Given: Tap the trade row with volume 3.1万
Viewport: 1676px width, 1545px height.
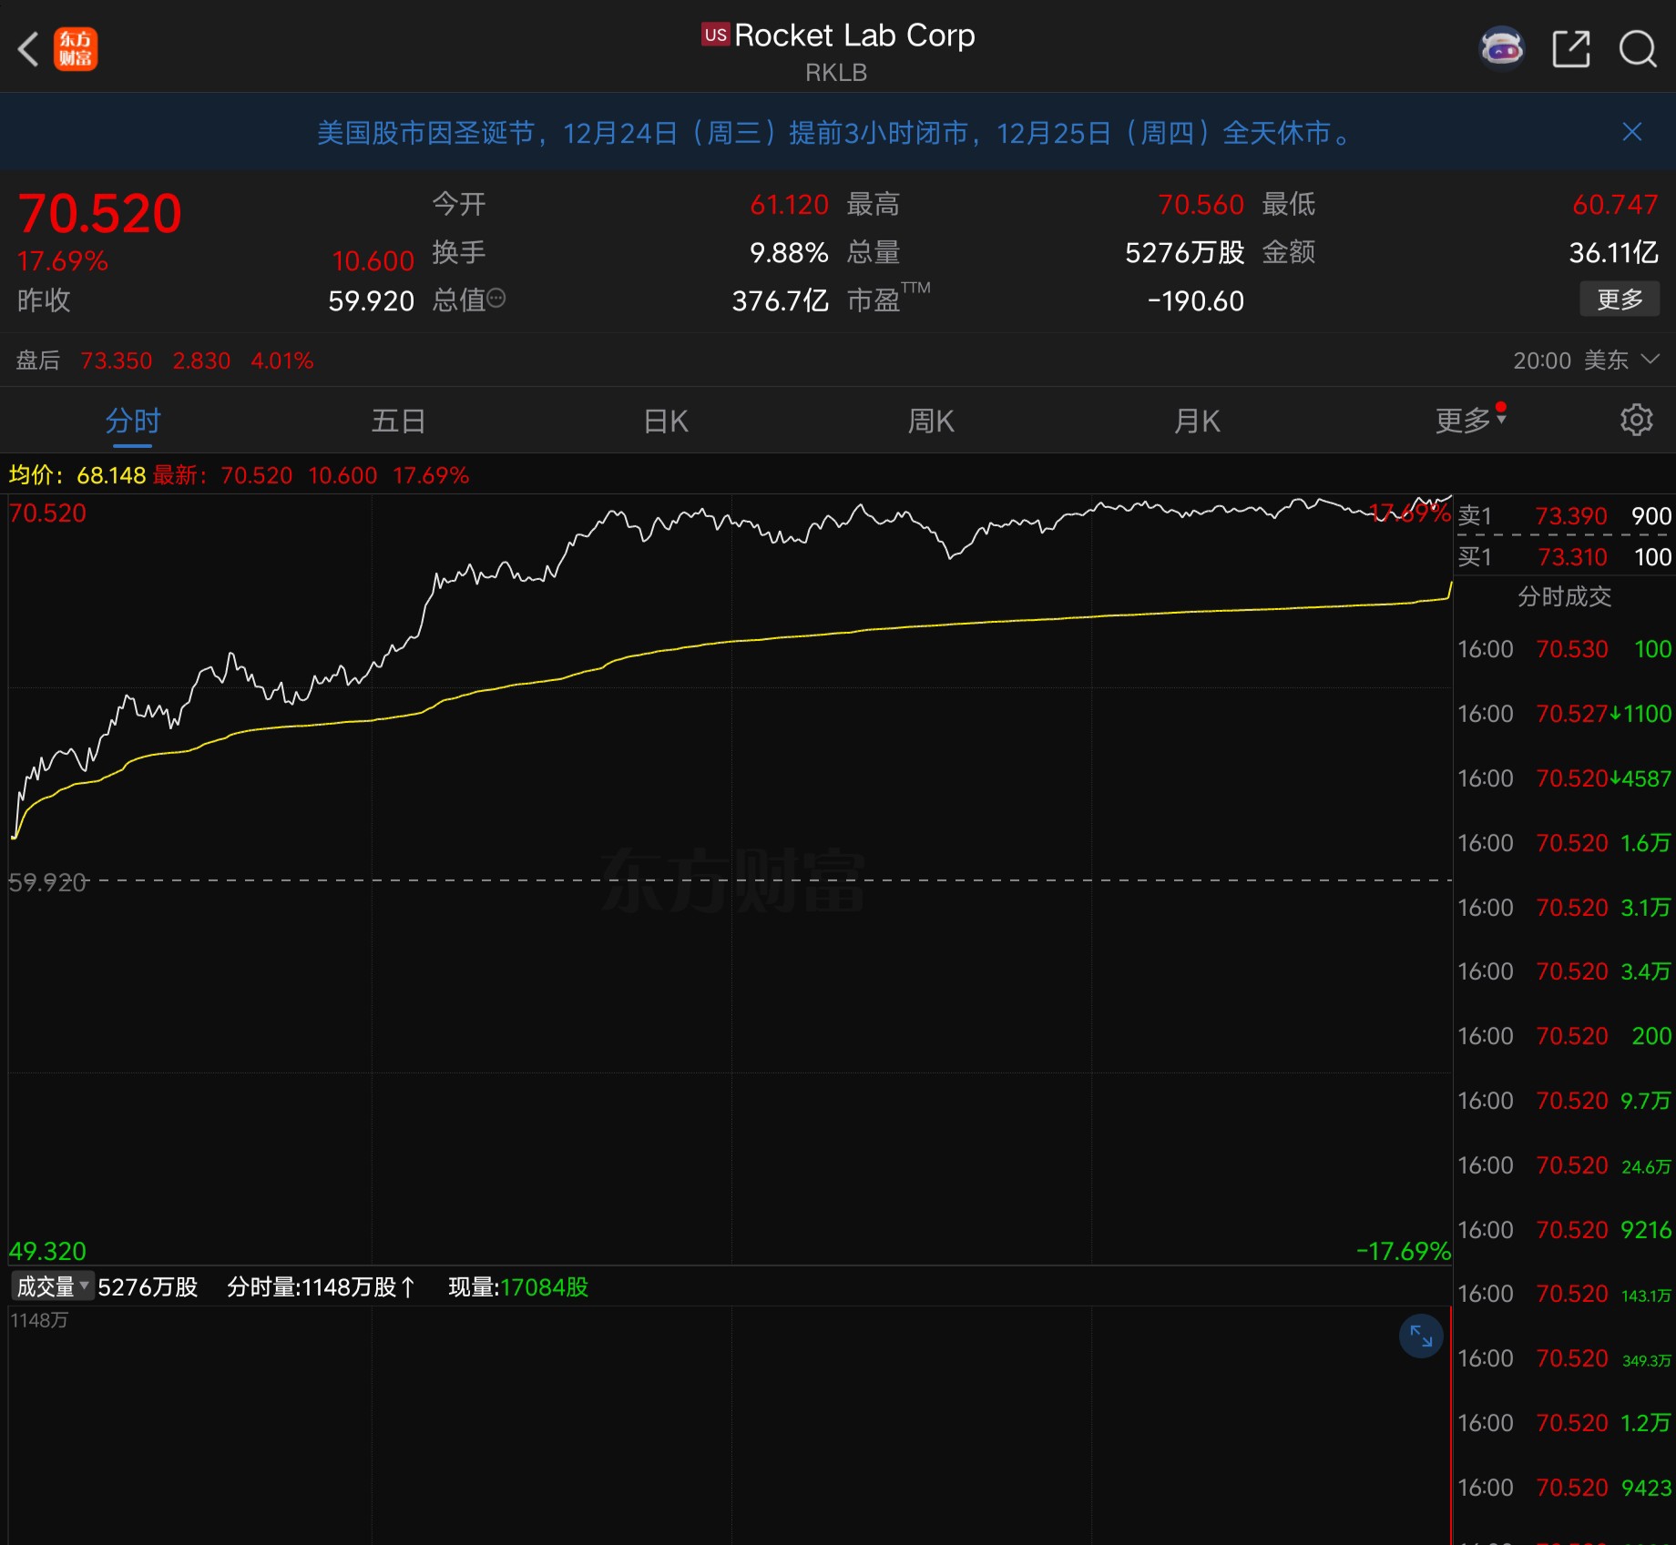Looking at the screenshot, I should point(1564,908).
